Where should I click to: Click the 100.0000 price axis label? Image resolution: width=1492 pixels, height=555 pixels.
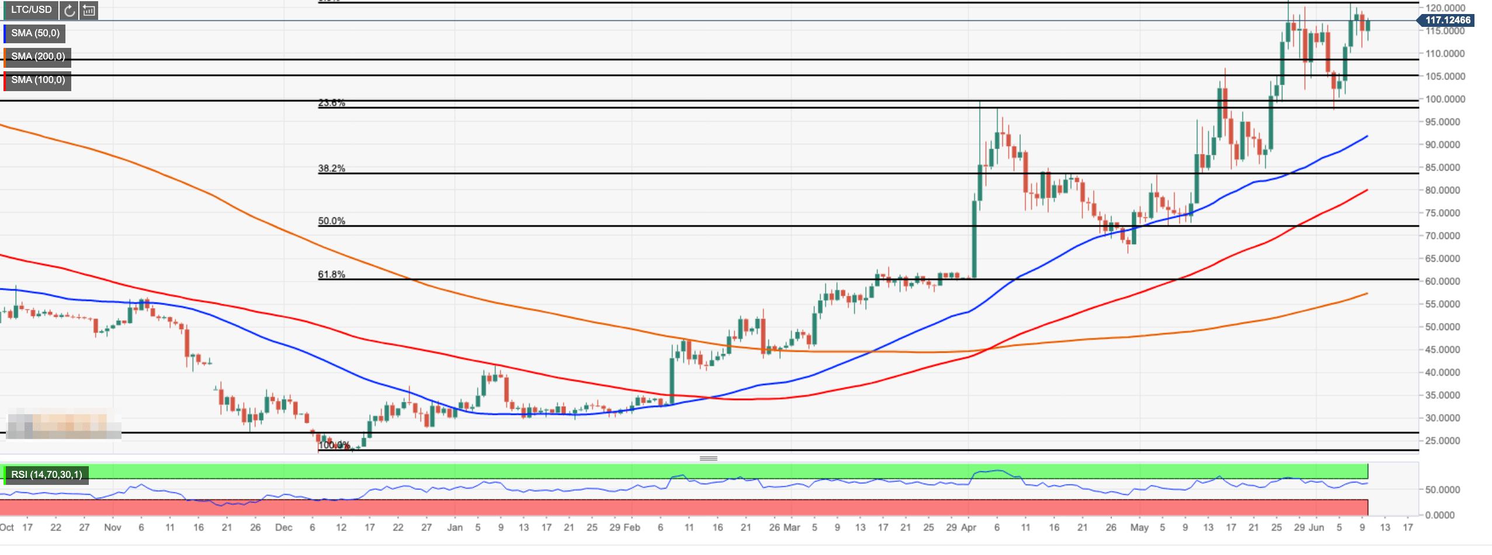point(1445,99)
